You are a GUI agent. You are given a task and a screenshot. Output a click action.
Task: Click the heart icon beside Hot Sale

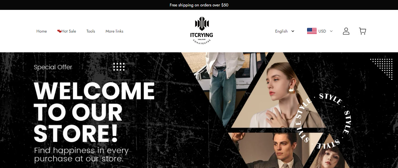tap(59, 31)
